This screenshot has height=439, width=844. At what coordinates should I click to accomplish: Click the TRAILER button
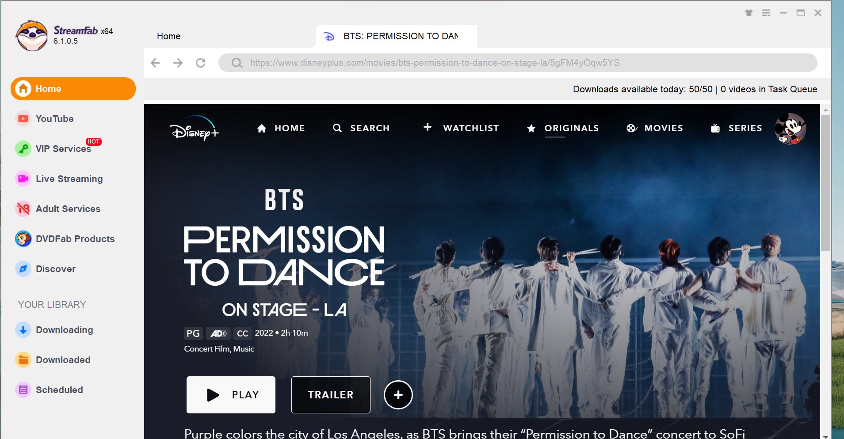[331, 395]
